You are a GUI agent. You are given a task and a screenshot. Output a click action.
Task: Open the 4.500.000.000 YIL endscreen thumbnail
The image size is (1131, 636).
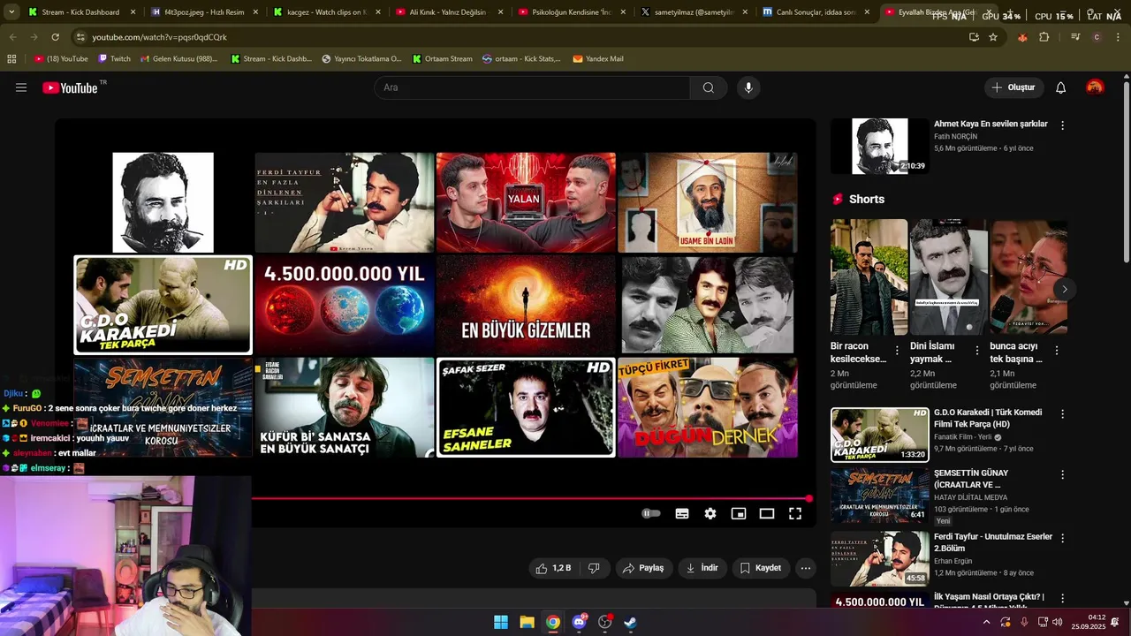345,305
